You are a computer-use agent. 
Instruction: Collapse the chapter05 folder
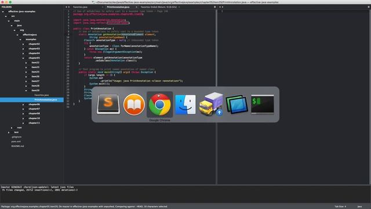[23, 58]
